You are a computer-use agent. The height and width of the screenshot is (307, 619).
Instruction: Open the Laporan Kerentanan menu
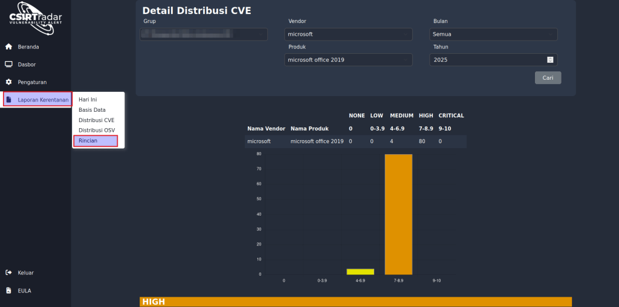[x=37, y=100]
